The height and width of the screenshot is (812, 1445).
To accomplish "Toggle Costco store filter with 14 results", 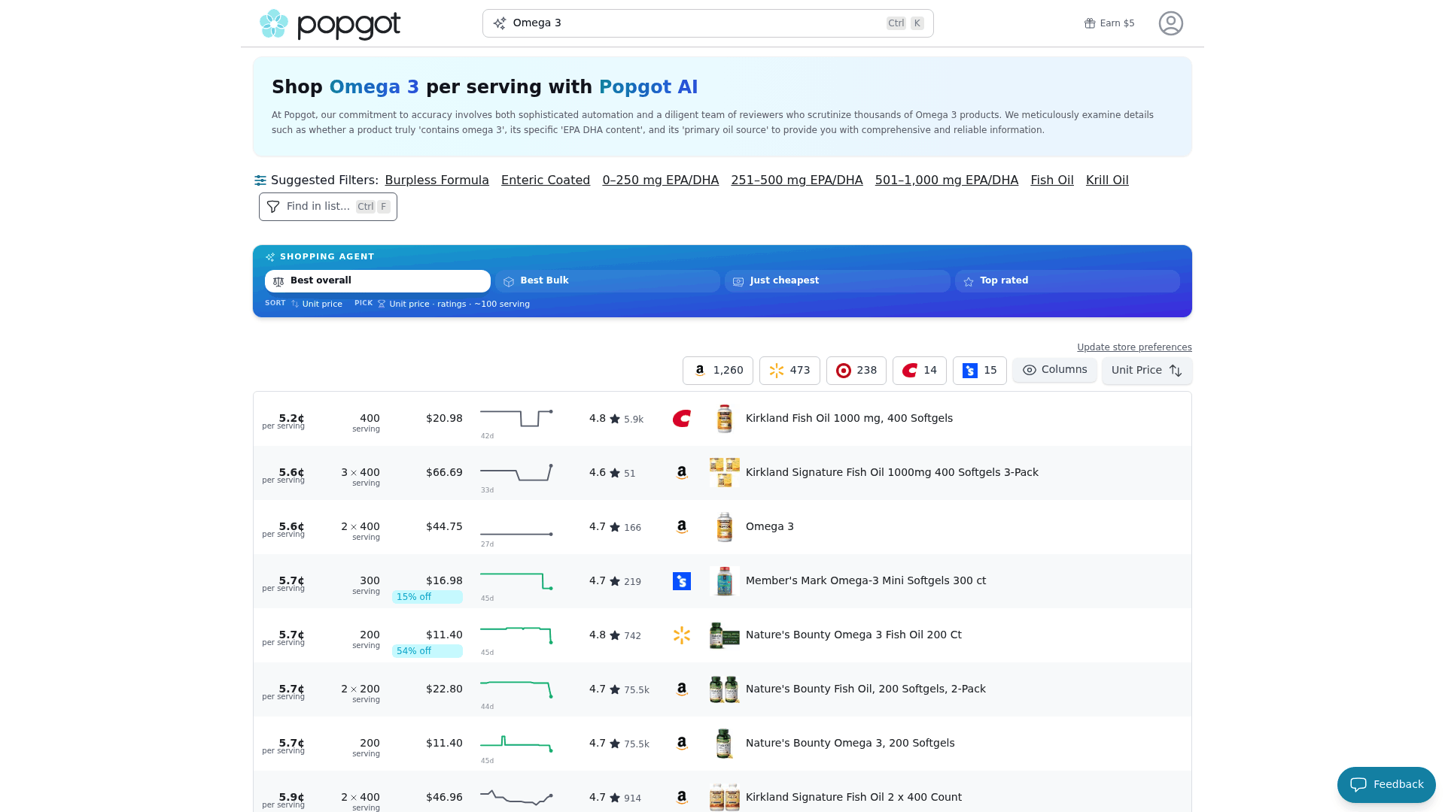I will pos(920,371).
